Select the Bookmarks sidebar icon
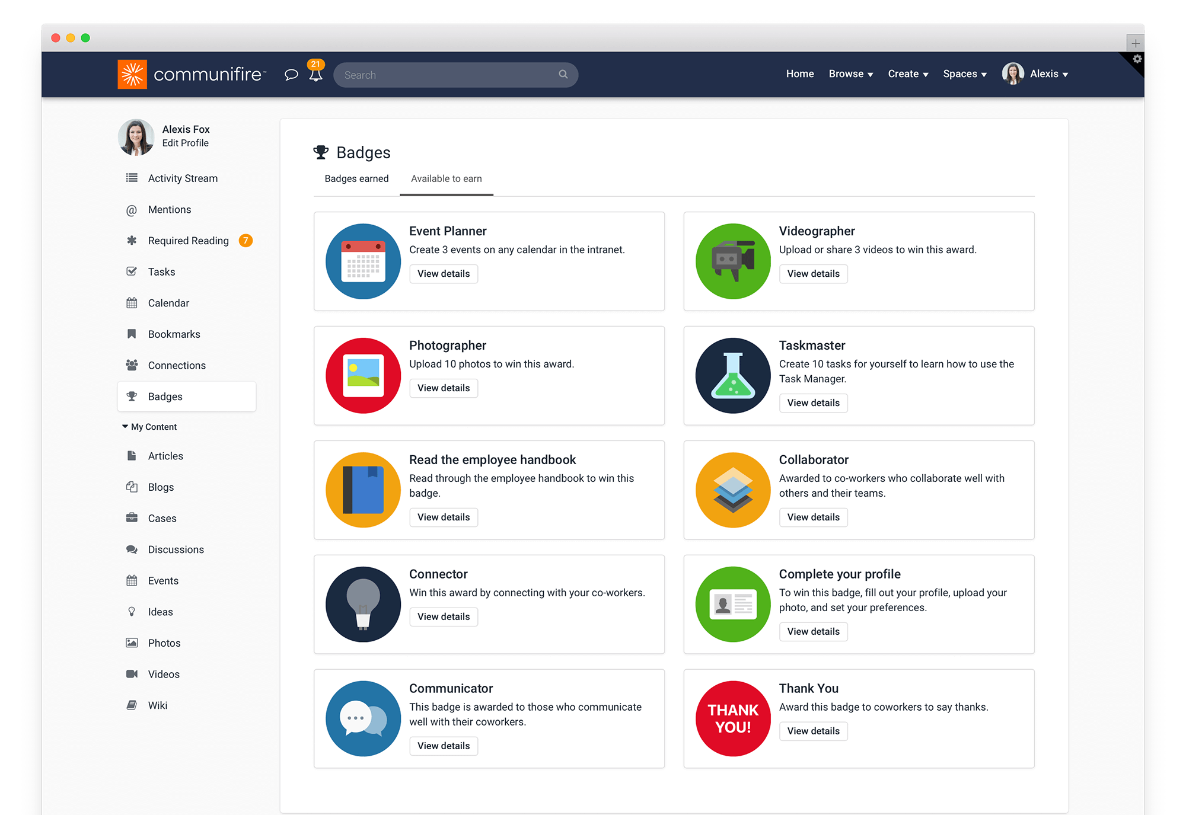The image size is (1186, 815). (132, 334)
